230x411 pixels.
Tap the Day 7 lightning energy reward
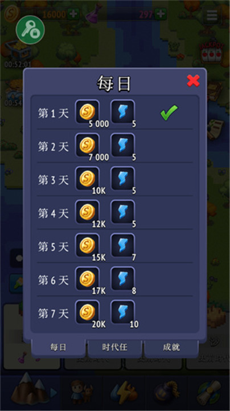[x=123, y=312]
